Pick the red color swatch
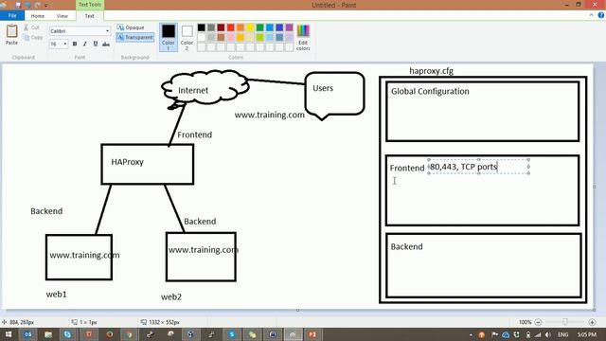 pos(231,27)
